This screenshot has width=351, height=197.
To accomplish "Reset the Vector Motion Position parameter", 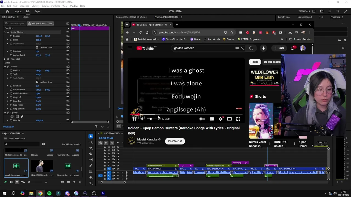I will [x=68, y=36].
